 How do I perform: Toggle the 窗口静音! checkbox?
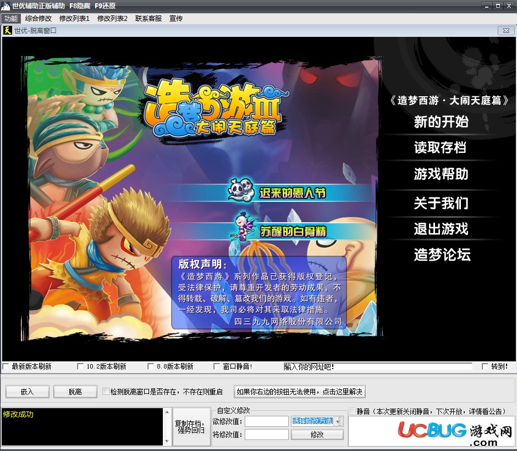[x=217, y=367]
